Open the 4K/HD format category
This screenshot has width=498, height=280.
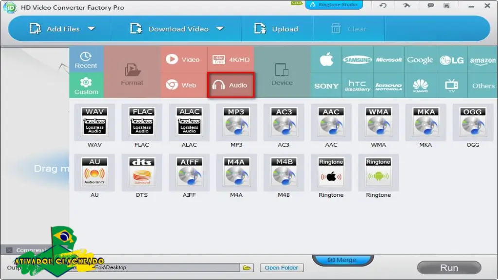[x=231, y=59]
